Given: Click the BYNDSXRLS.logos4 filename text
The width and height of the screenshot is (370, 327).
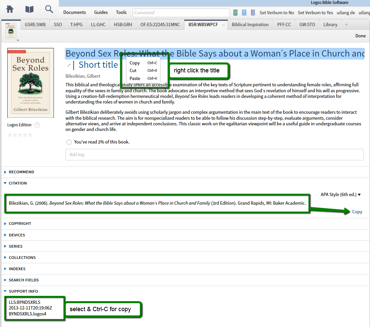Looking at the screenshot, I should click(x=27, y=314).
